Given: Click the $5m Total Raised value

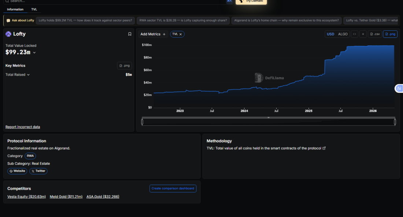Looking at the screenshot, I should 129,75.
